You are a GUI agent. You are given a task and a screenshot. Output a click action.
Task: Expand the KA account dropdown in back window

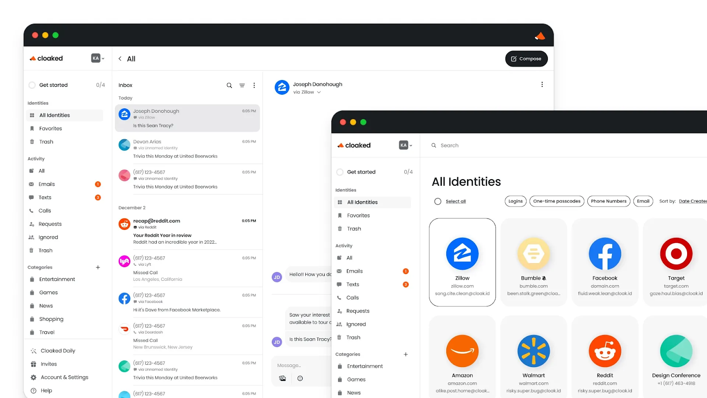(98, 58)
